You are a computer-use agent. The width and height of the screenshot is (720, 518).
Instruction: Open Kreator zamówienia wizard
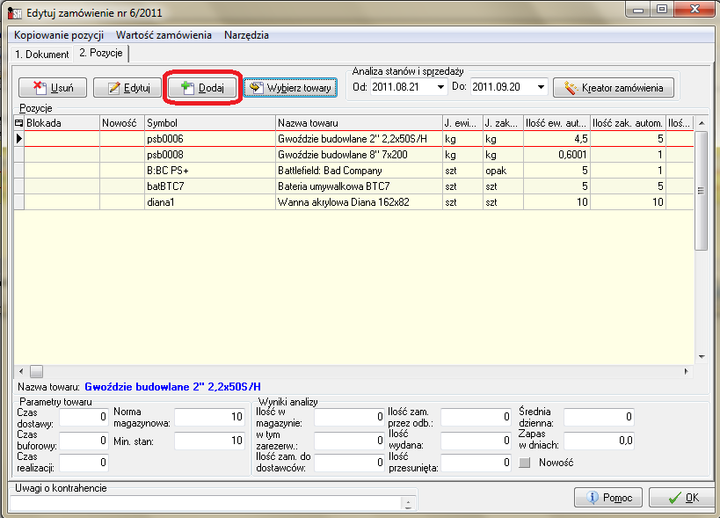614,88
